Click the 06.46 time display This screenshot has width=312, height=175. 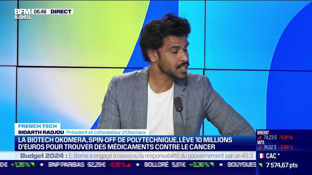point(40,11)
